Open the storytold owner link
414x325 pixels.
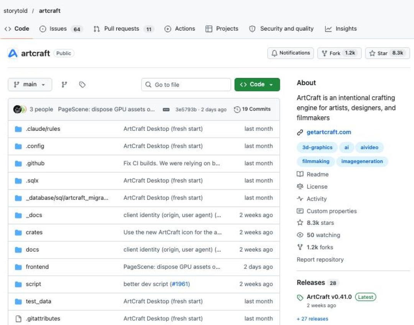[16, 11]
